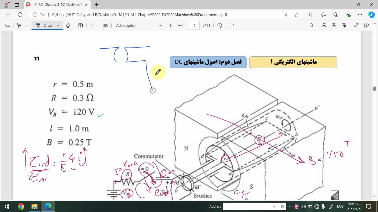The width and height of the screenshot is (378, 212).
Task: Select the Eraser tool
Action: pyautogui.click(x=68, y=25)
